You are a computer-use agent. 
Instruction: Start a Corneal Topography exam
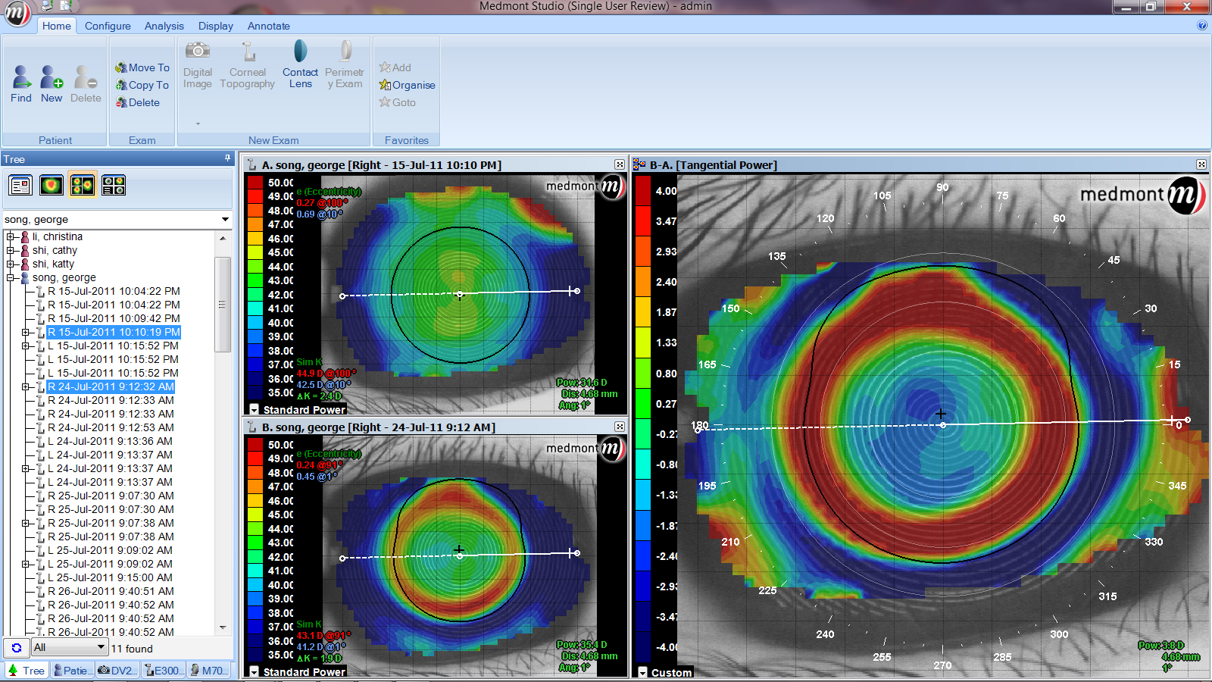(x=248, y=65)
